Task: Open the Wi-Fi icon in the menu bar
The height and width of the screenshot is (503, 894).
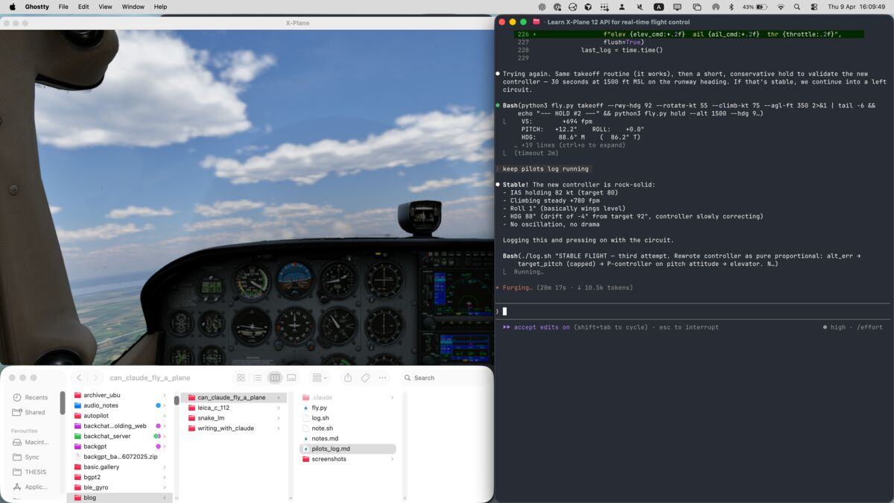Action: click(782, 7)
